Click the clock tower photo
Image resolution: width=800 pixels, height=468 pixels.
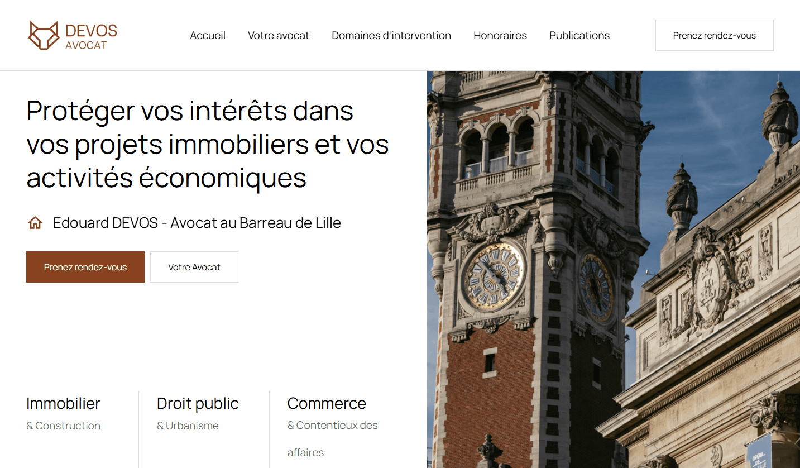[614, 269]
